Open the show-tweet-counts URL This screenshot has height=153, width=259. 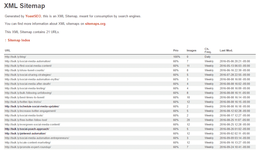coord(25,70)
